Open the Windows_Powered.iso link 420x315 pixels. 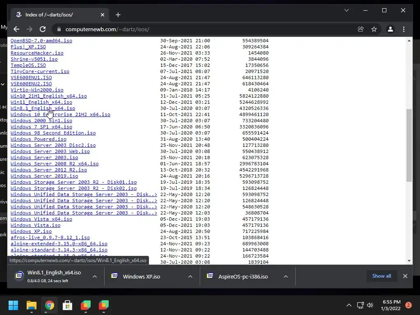pos(38,139)
